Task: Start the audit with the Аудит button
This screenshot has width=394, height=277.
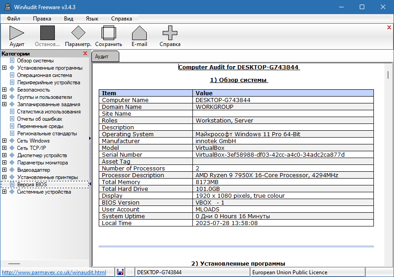Action: 17,36
